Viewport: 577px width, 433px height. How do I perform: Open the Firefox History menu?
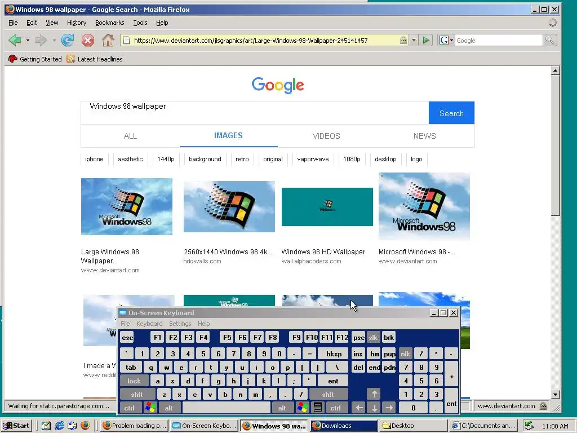(x=77, y=23)
